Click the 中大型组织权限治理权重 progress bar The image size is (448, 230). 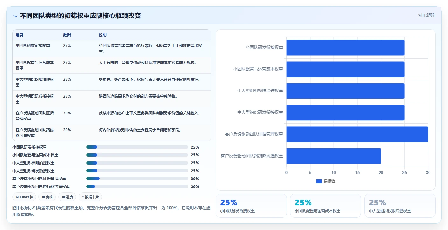[x=137, y=163]
